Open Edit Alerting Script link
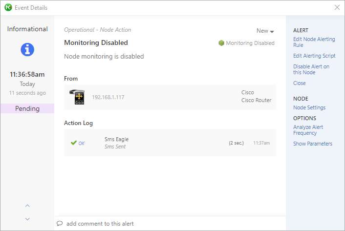 (x=314, y=56)
